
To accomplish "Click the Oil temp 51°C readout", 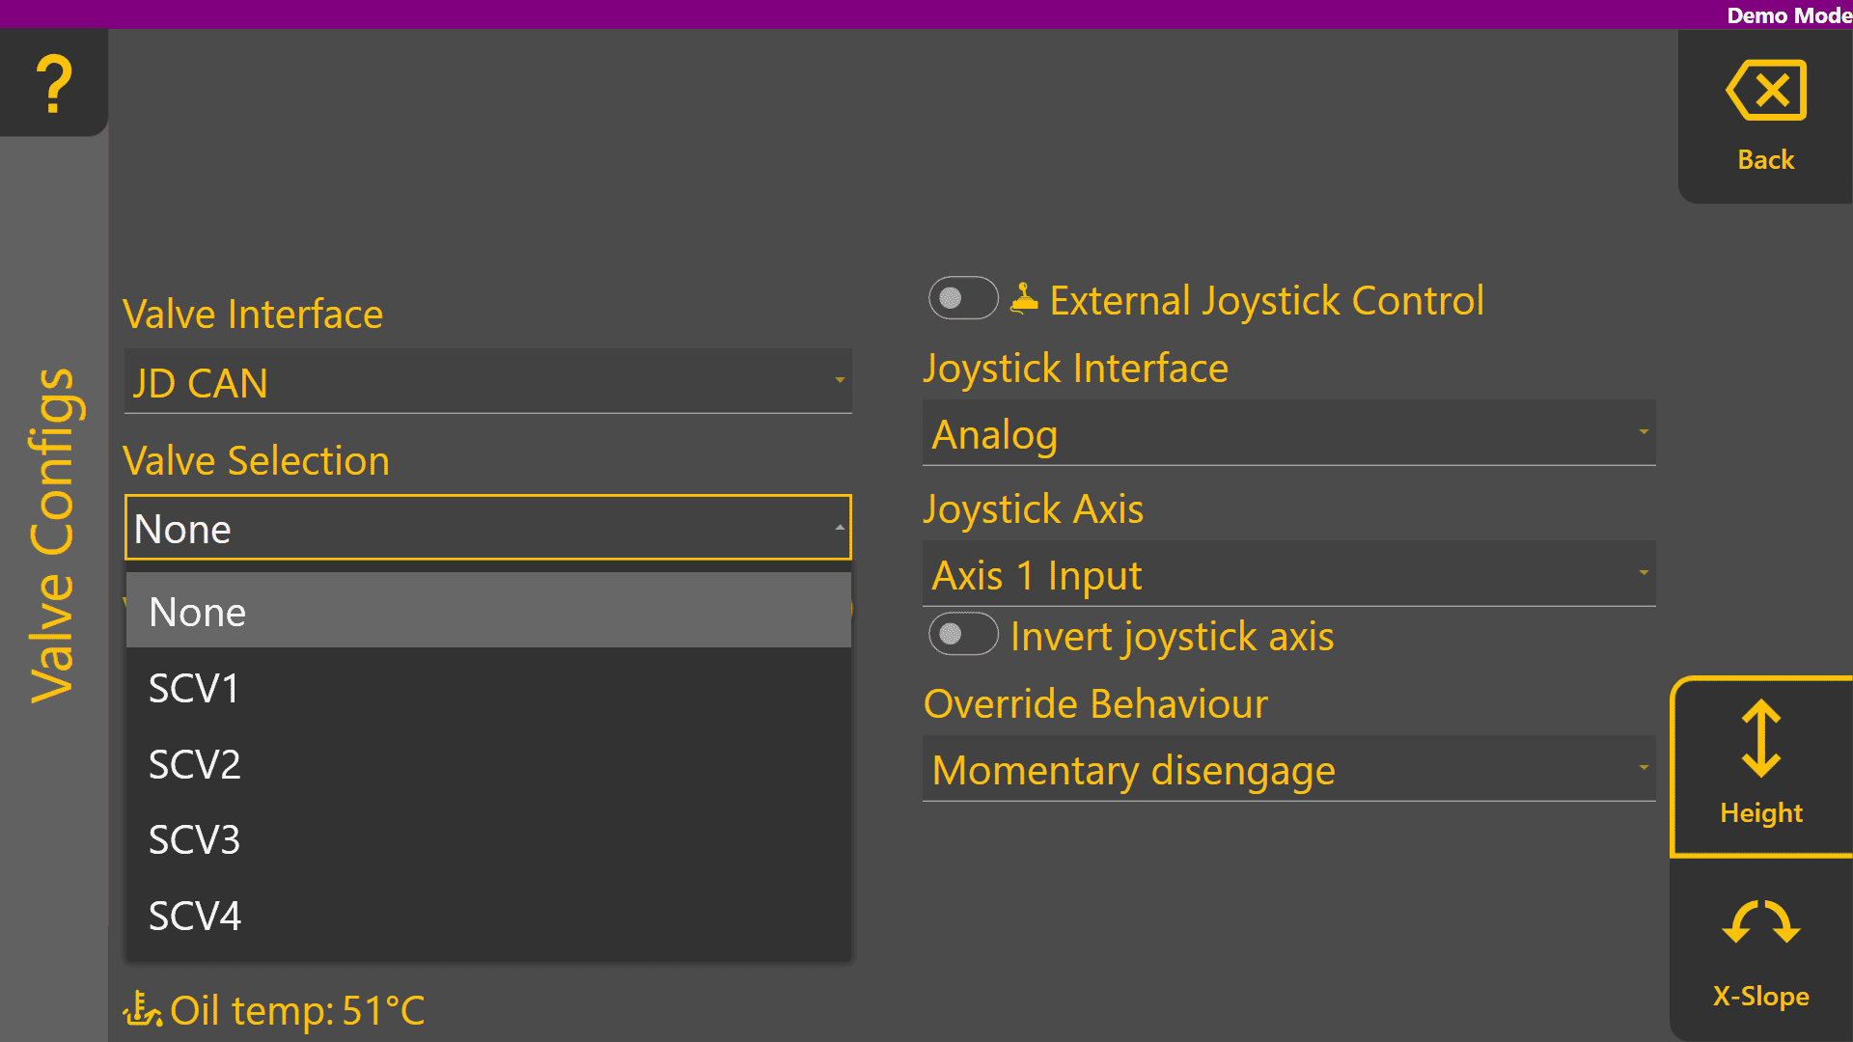I will click(296, 1010).
